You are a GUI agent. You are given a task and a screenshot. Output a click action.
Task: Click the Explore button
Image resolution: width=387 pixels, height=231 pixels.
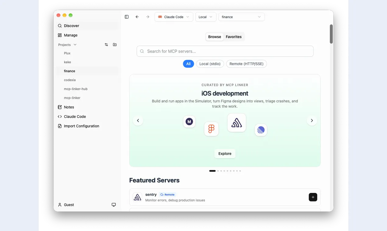[225, 154]
